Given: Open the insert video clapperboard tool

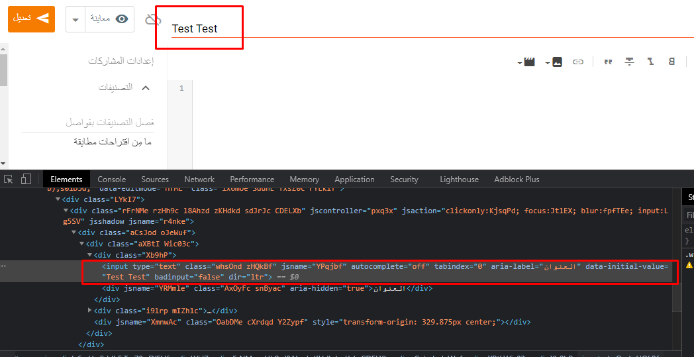Looking at the screenshot, I should 528,62.
